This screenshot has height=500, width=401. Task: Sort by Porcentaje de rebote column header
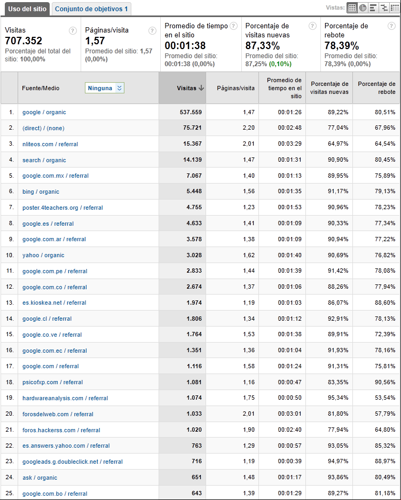coord(376,88)
